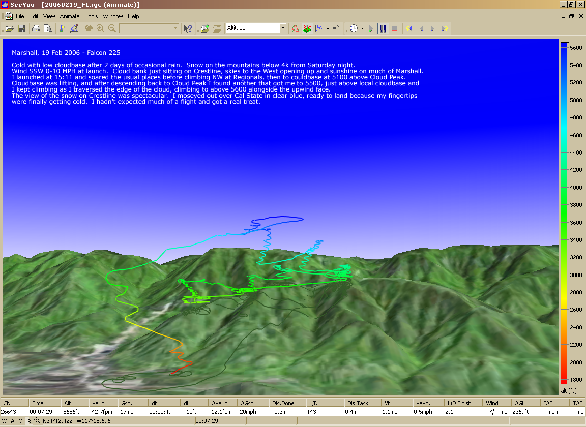The image size is (586, 427).
Task: Click the Print icon
Action: (x=36, y=28)
